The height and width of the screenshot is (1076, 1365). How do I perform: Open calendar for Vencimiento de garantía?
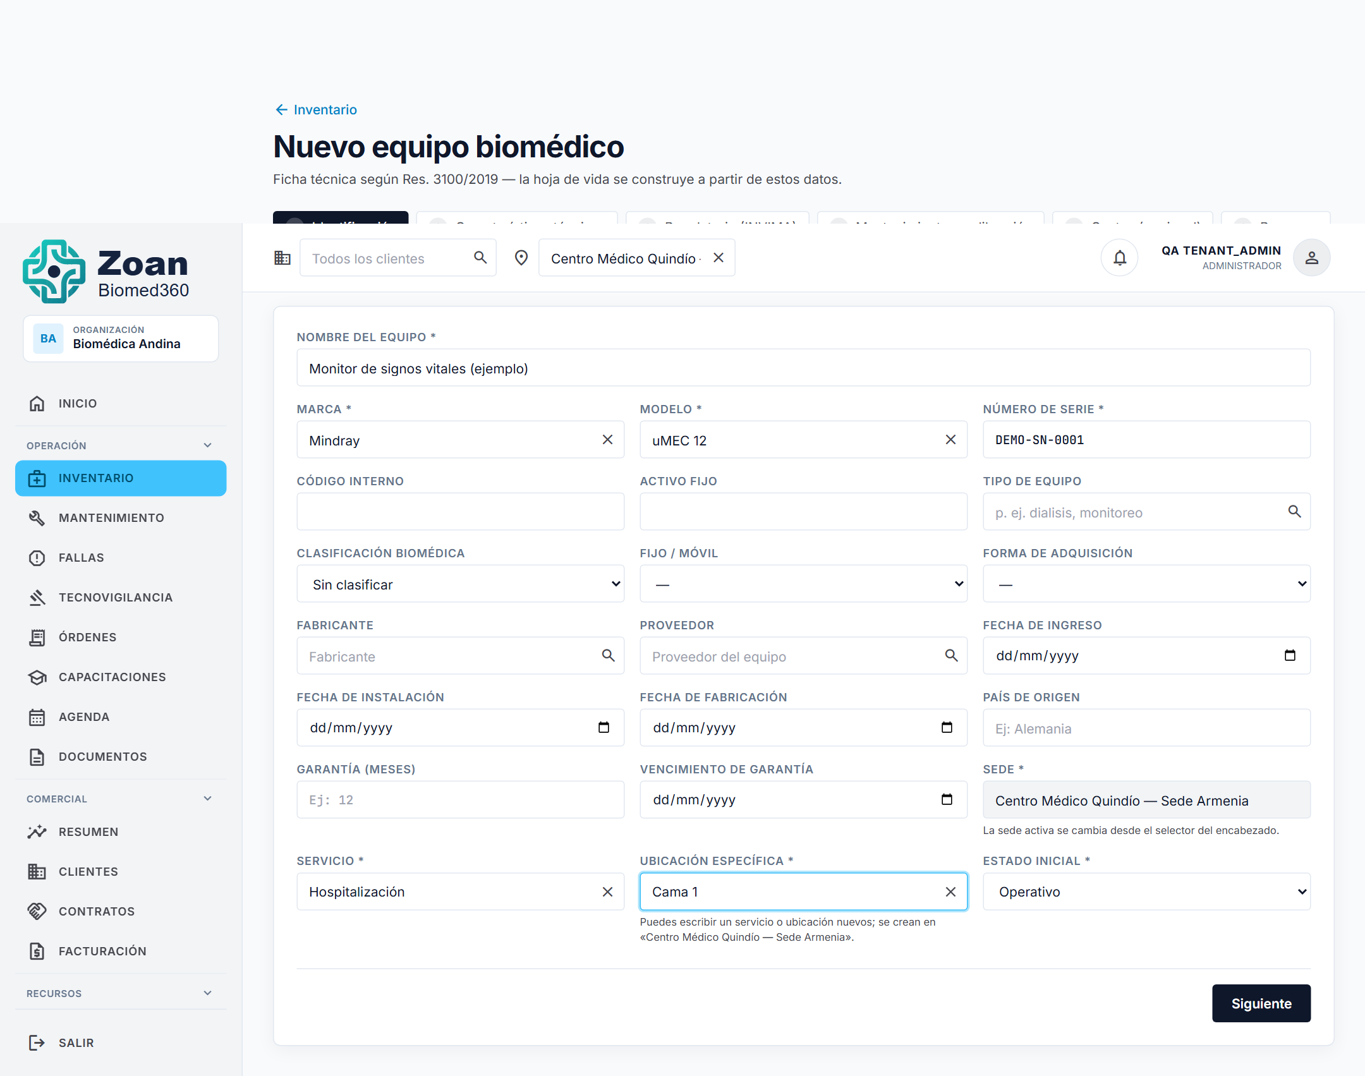click(947, 799)
